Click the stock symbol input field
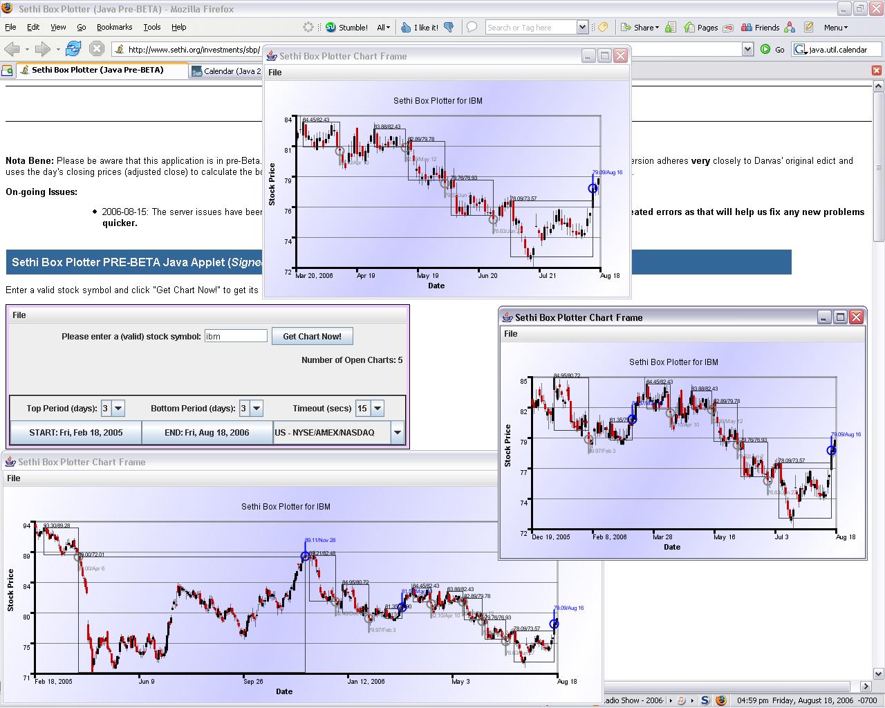The width and height of the screenshot is (885, 708). [236, 337]
